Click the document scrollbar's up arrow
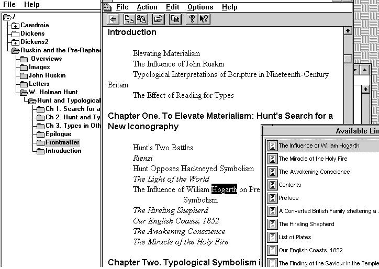The width and height of the screenshot is (379, 269). (x=348, y=31)
